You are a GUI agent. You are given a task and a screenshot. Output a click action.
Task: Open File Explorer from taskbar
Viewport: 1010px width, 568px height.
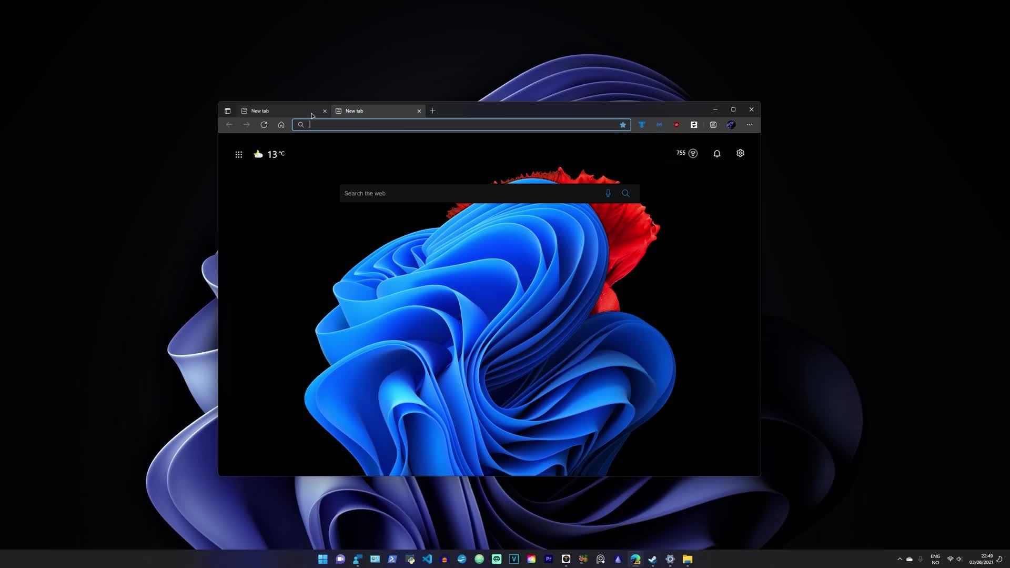click(688, 559)
